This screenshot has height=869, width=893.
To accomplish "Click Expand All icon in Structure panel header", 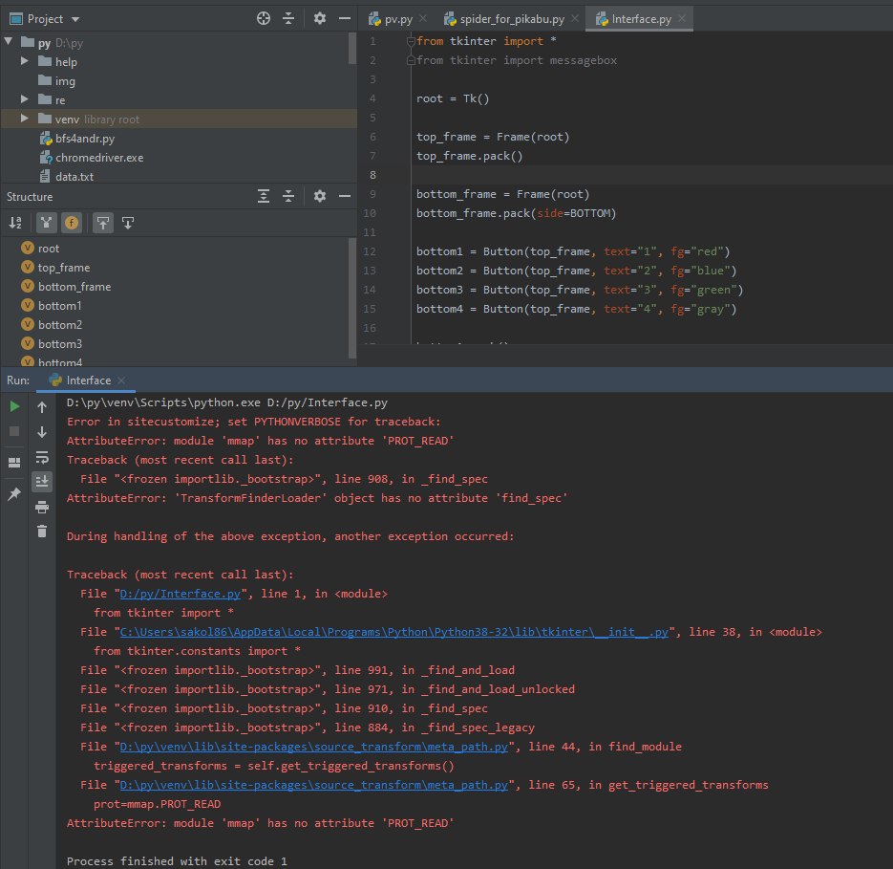I will (264, 196).
